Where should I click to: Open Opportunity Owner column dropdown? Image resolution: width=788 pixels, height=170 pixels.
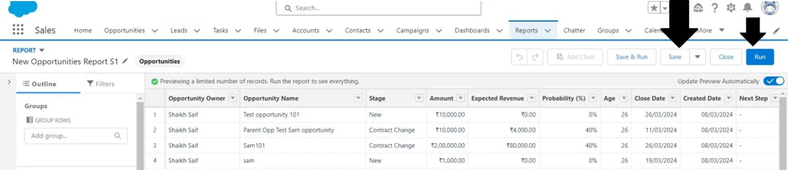point(233,98)
